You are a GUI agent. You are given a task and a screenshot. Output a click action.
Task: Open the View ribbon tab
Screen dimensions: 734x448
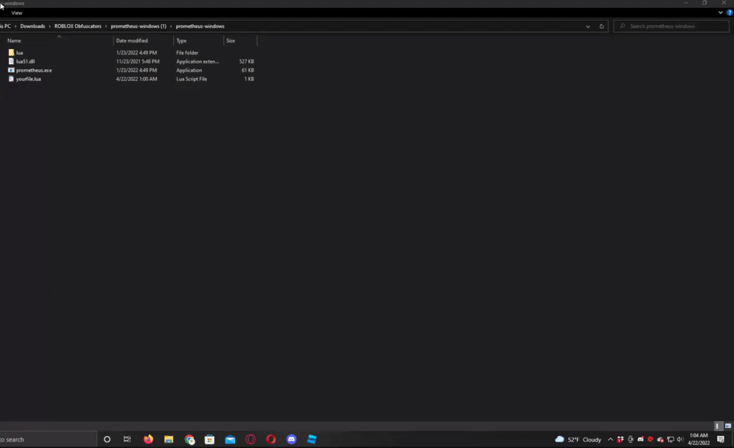pos(17,12)
